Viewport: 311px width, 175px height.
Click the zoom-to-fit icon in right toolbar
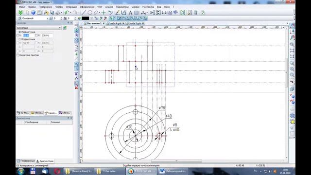(x=292, y=51)
